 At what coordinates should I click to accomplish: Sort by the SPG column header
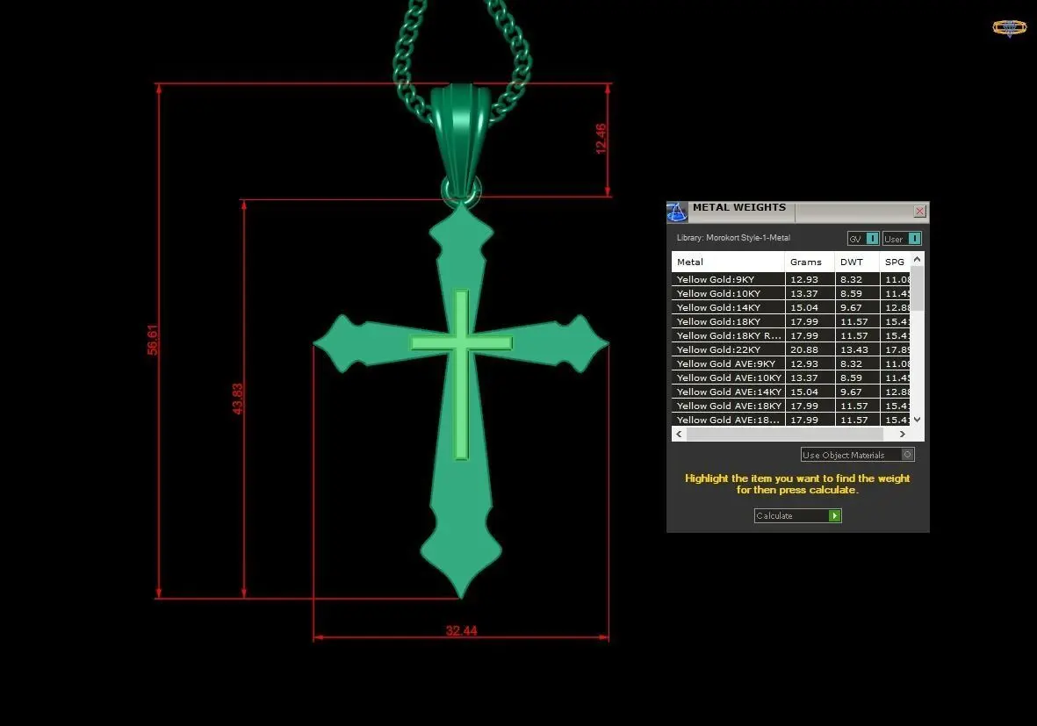pos(895,262)
